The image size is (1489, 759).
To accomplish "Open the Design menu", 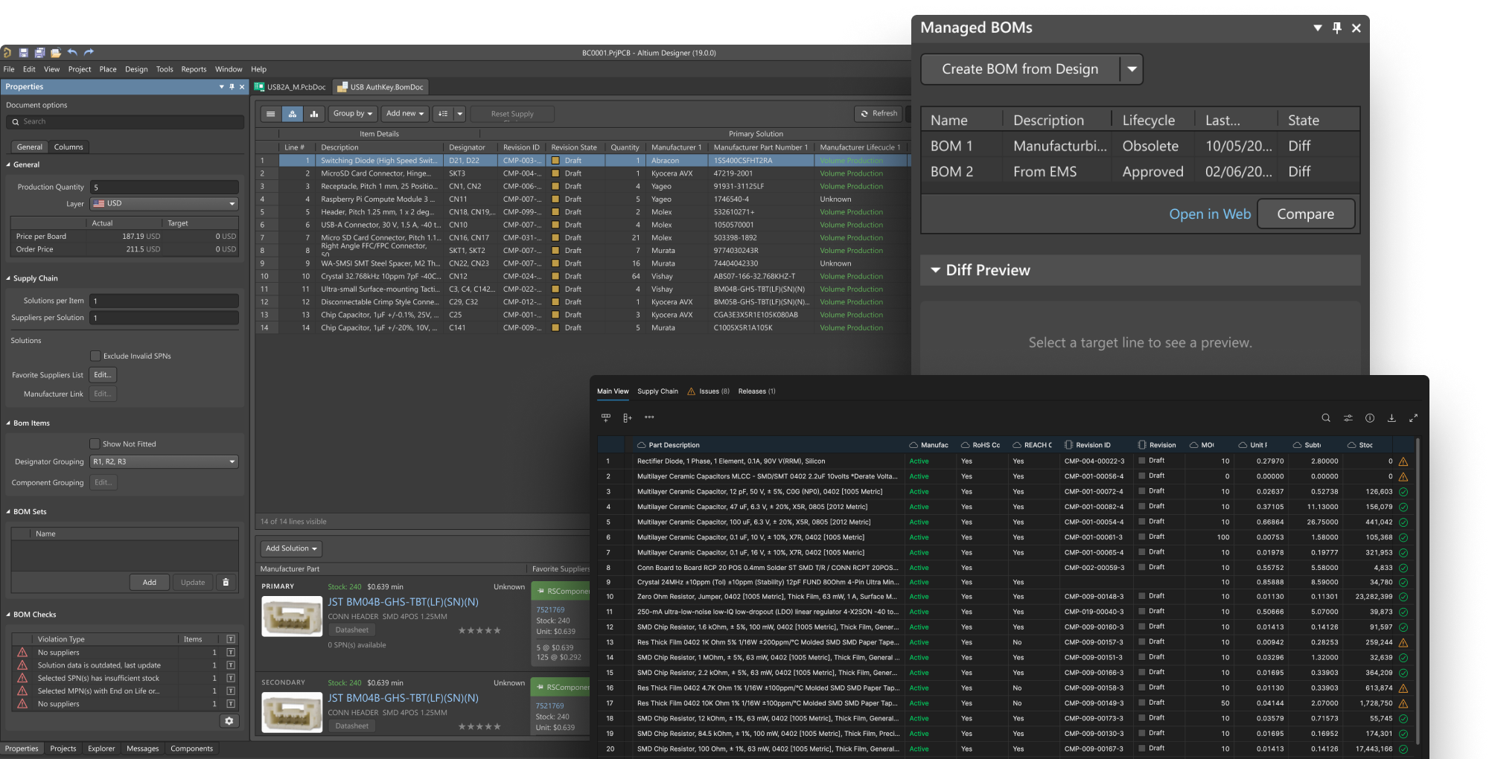I will point(136,69).
